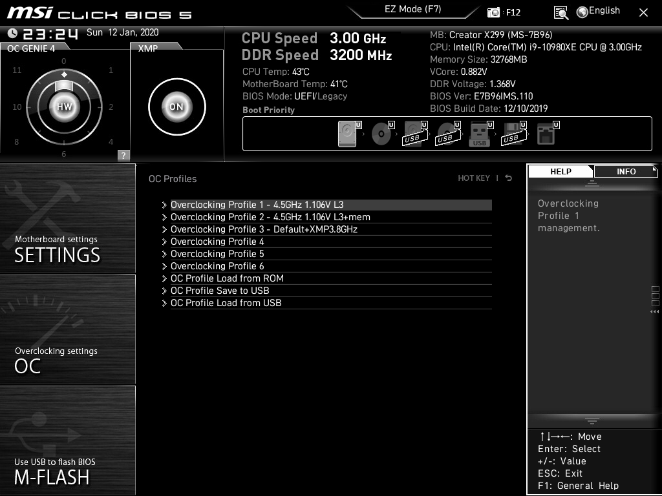Open Overclocking Profile 2 - 4.5GHz 1.106V L3+mem

click(x=331, y=217)
